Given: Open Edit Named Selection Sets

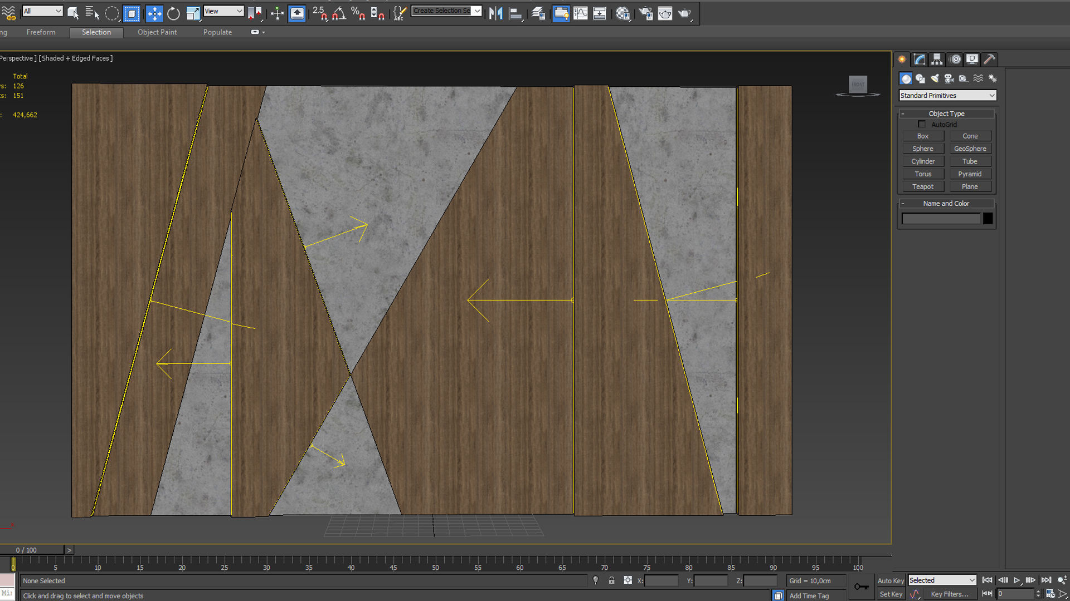Looking at the screenshot, I should tap(400, 13).
